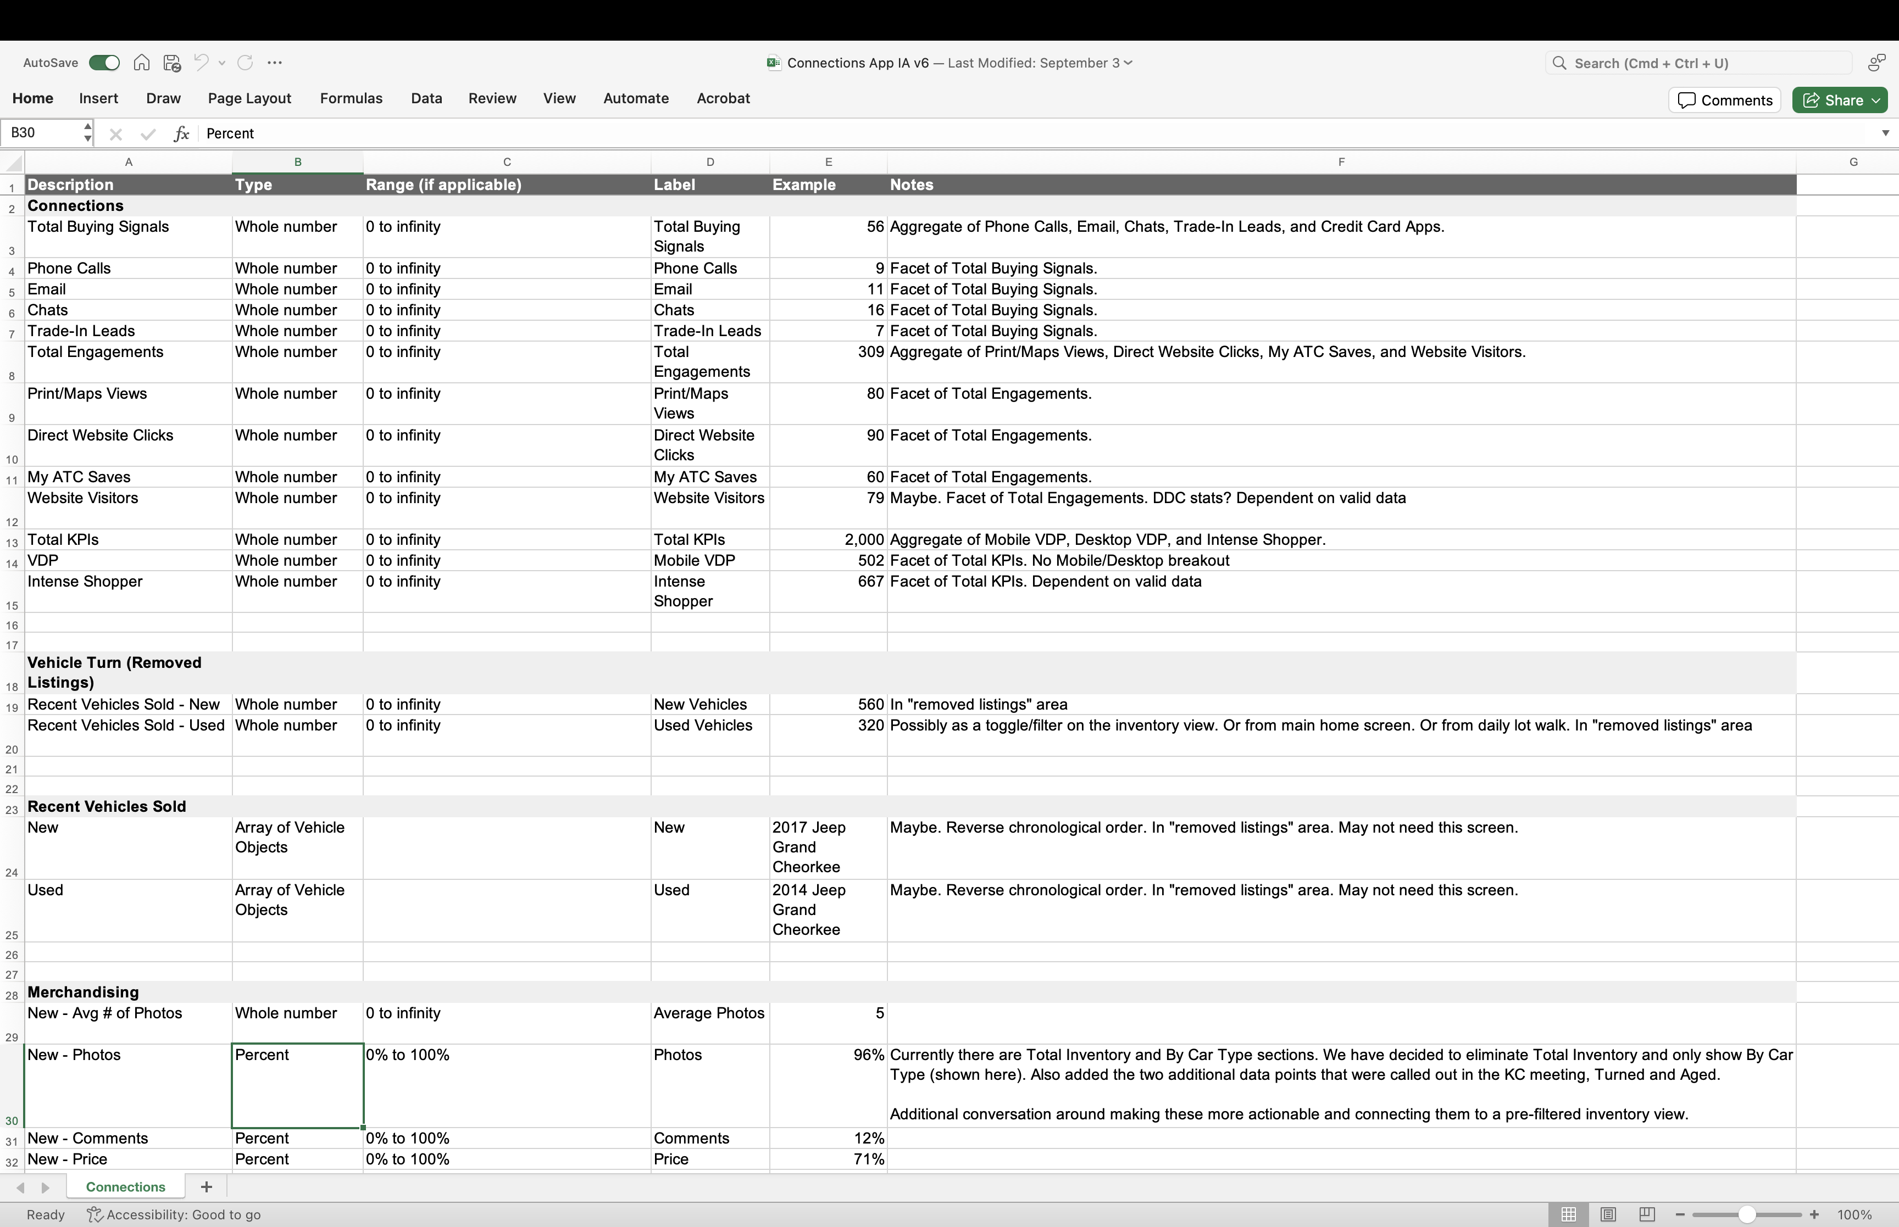Click the next sheet arrow
The width and height of the screenshot is (1899, 1227).
point(46,1188)
